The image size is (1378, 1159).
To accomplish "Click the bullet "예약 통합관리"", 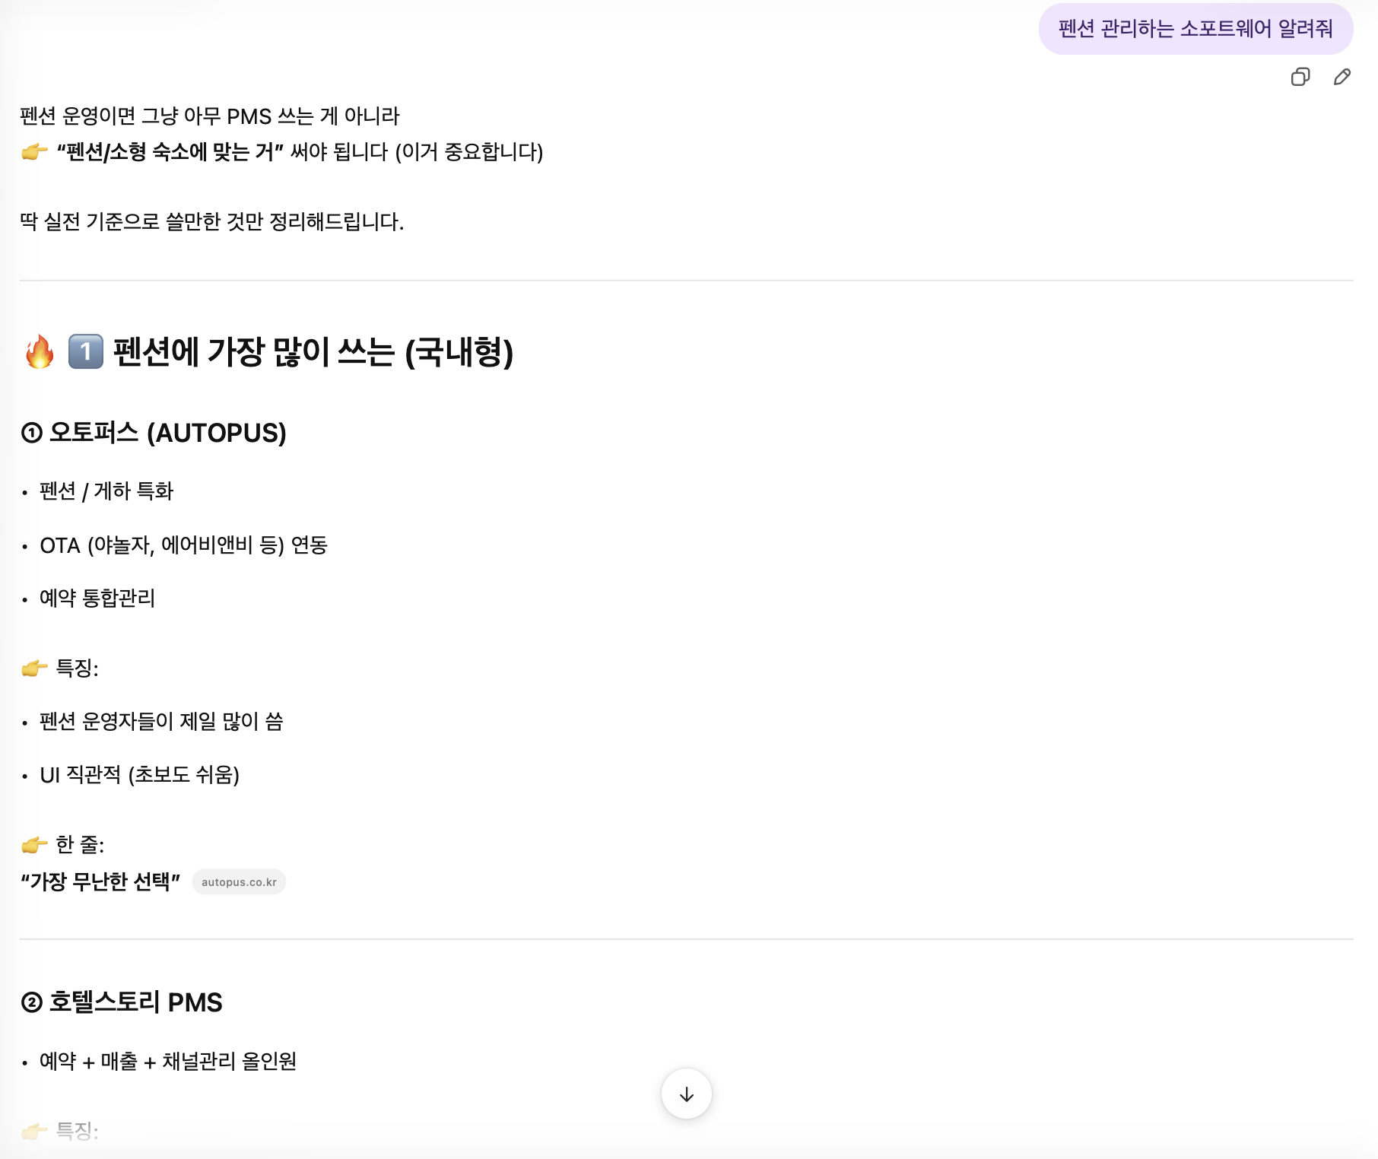I will (97, 598).
